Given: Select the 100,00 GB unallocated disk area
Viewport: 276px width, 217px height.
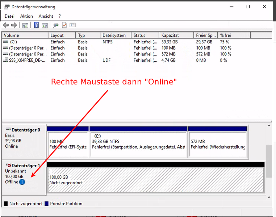Looking at the screenshot, I should click(x=156, y=180).
